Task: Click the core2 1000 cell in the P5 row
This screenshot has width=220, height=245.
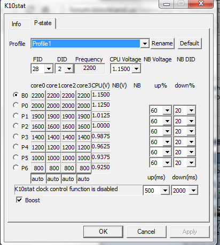Action: (x=68, y=158)
